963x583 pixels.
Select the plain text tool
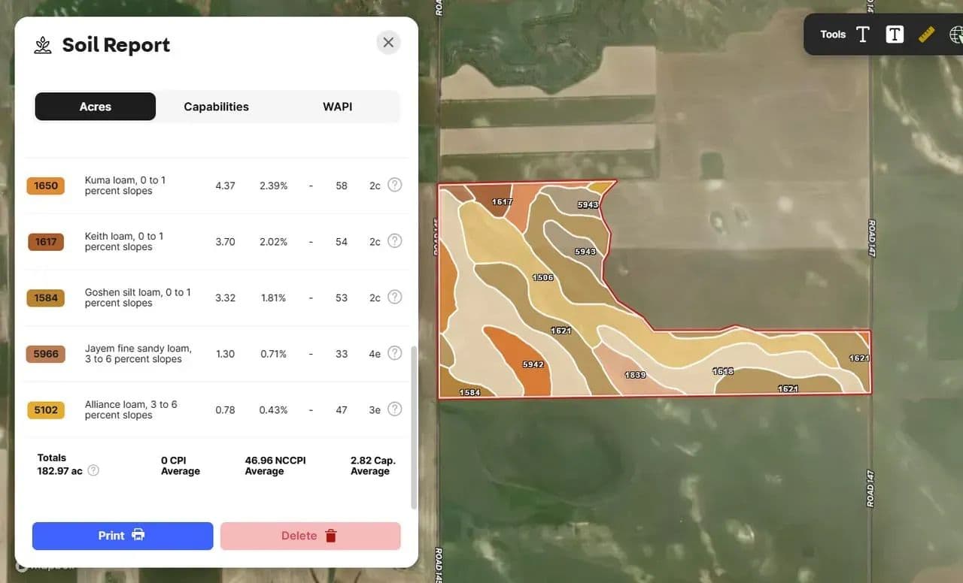click(x=863, y=35)
